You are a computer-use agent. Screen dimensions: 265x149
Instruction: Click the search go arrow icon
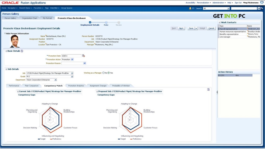259,8
